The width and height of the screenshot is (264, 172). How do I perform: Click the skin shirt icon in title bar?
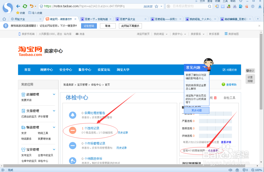coord(241,1)
